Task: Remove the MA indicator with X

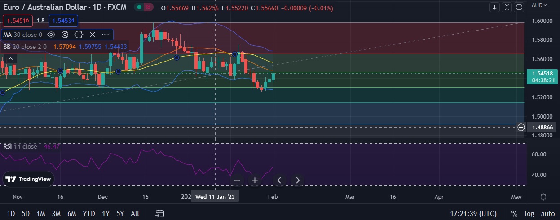Action: click(93, 35)
